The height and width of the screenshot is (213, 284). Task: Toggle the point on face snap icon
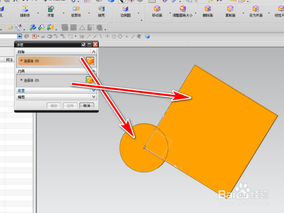139,36
